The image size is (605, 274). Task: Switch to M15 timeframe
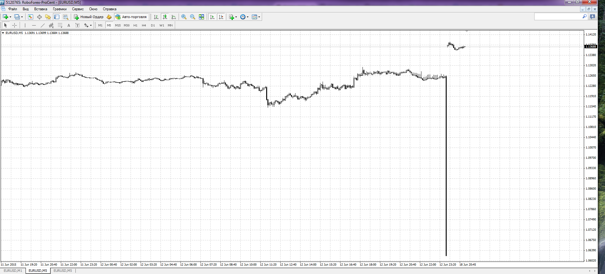click(x=118, y=25)
